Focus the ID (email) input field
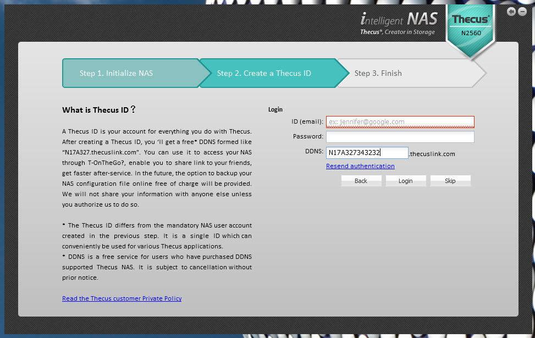 (400, 122)
